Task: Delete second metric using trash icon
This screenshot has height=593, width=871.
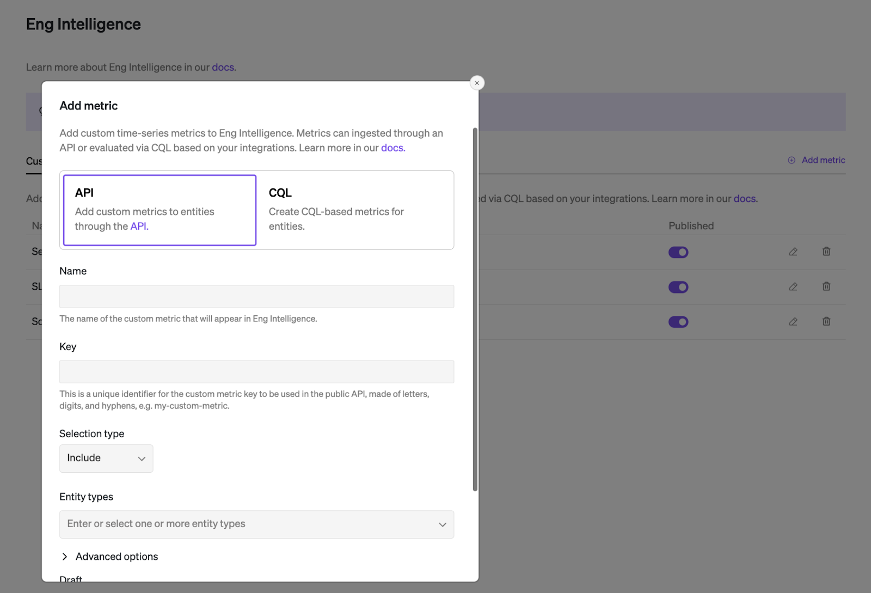Action: tap(826, 286)
